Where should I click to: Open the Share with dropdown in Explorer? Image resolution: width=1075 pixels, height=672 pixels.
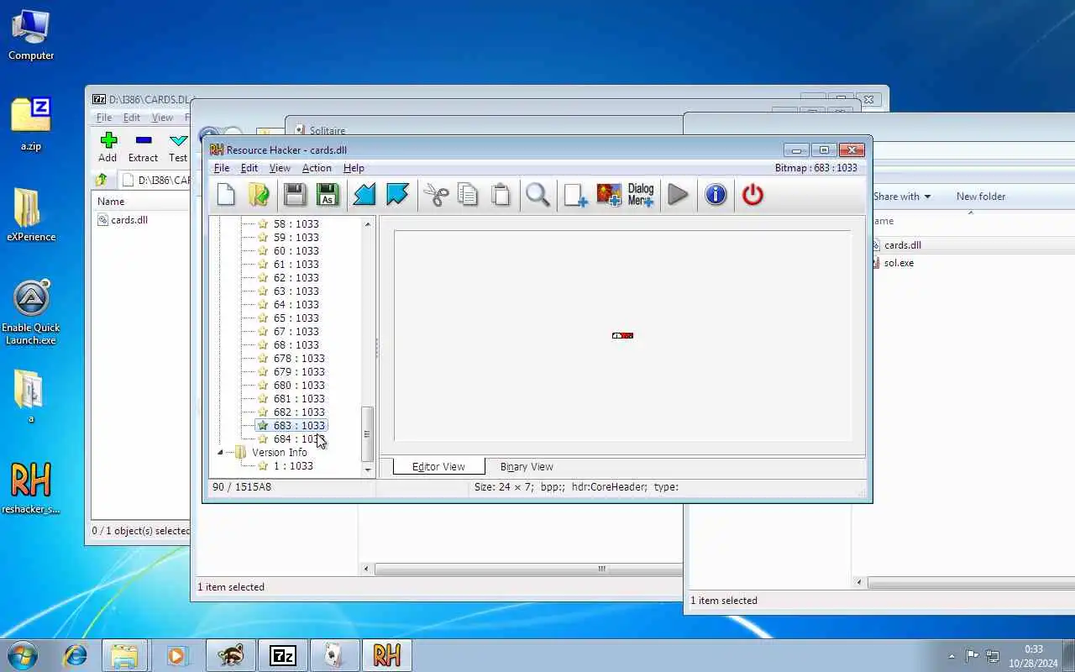pos(902,197)
